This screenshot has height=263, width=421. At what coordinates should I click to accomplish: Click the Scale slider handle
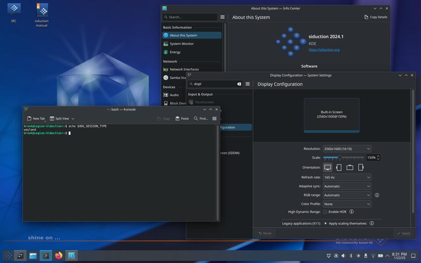(340, 158)
